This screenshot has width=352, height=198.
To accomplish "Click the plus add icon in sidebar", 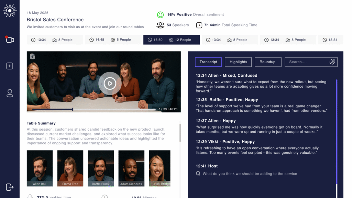I will tap(9, 66).
